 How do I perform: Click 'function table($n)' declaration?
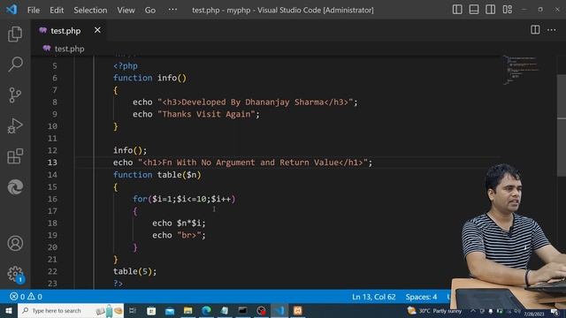pos(157,175)
